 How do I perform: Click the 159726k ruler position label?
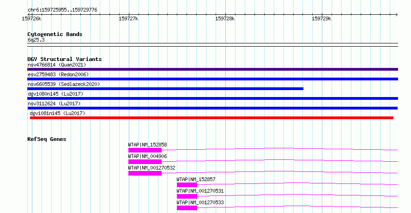click(31, 18)
